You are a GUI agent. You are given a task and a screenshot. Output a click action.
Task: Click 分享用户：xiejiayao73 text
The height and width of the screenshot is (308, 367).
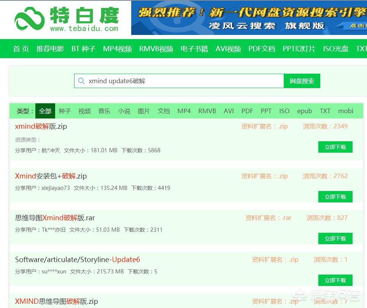pos(42,188)
